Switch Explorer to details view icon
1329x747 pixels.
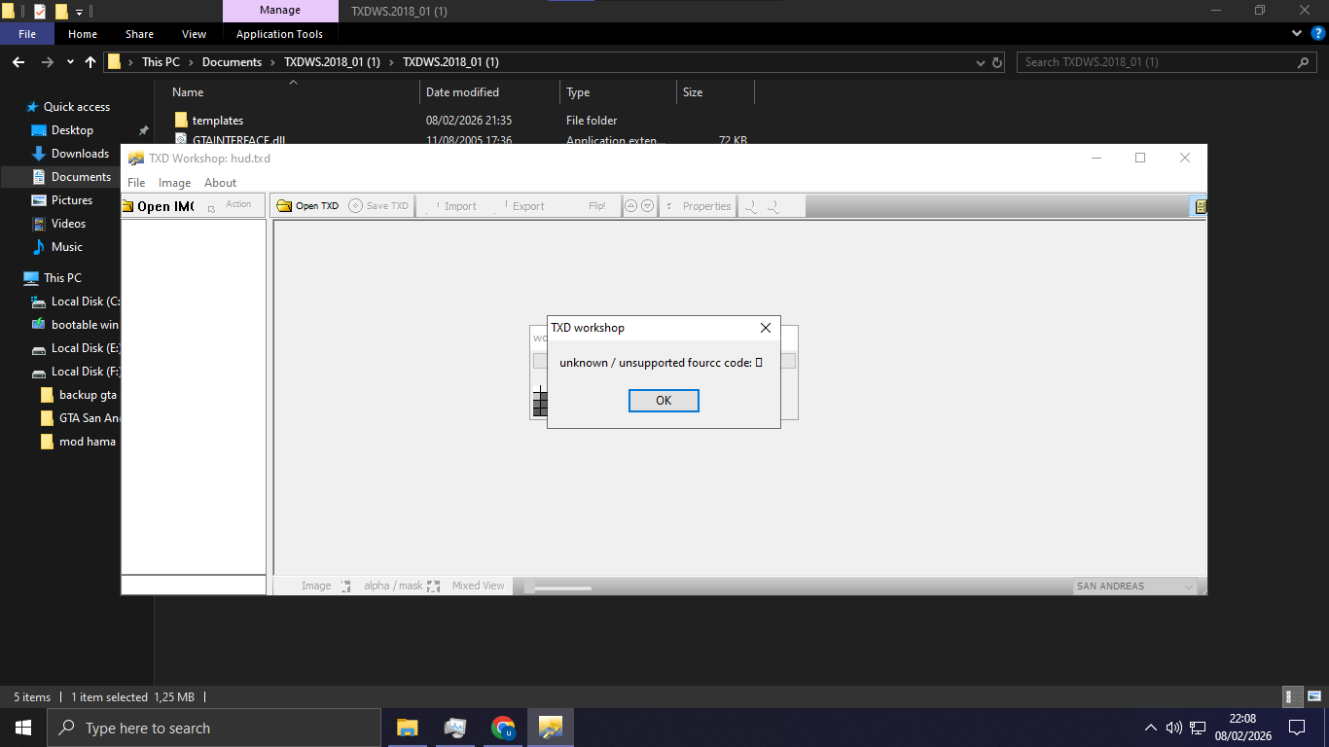point(1293,696)
